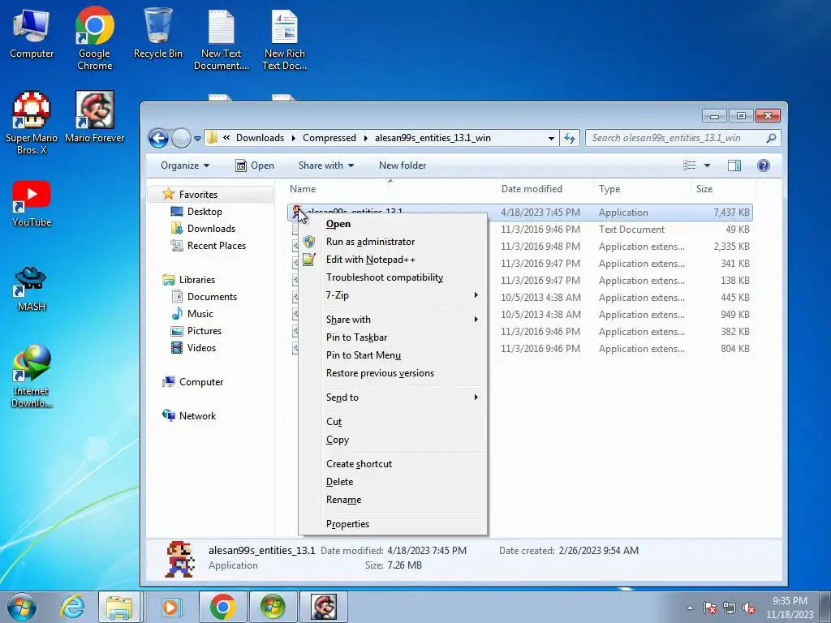Click the New folder button
The image size is (831, 623).
pos(403,165)
